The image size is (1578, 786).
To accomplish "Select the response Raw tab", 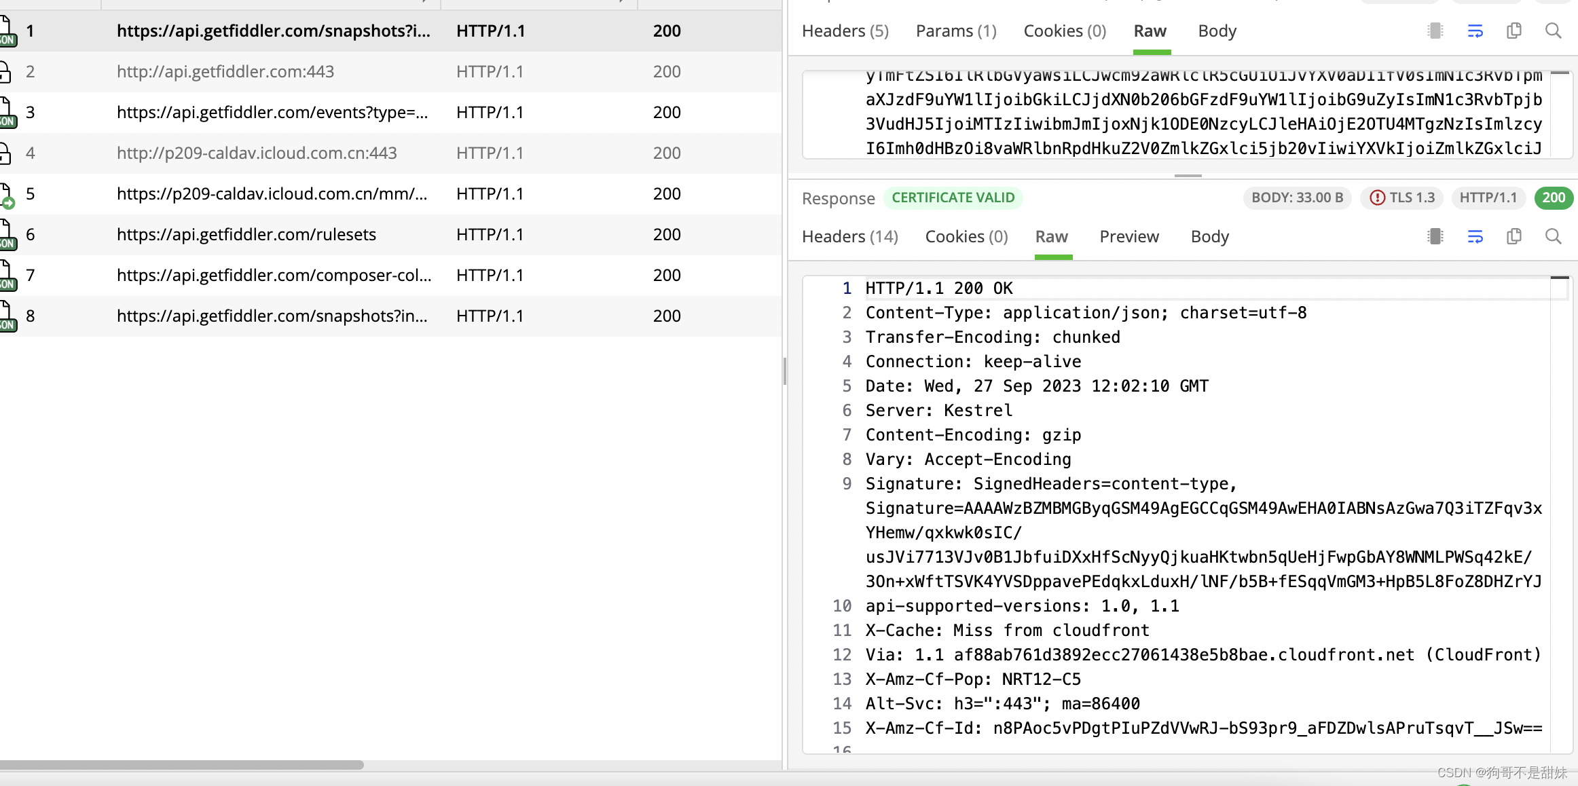I will coord(1052,237).
